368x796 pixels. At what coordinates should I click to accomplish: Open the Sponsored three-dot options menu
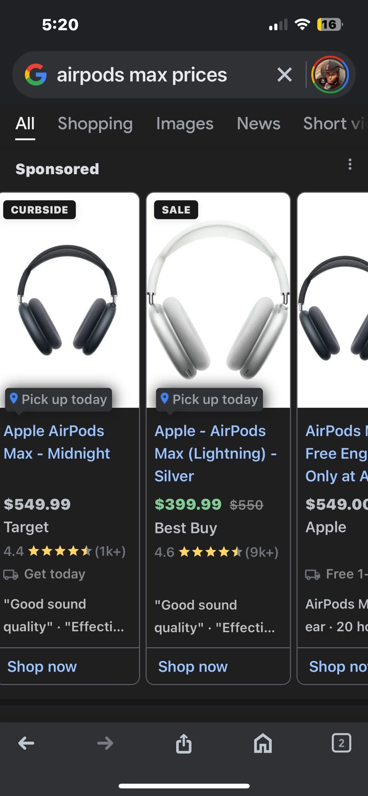350,165
